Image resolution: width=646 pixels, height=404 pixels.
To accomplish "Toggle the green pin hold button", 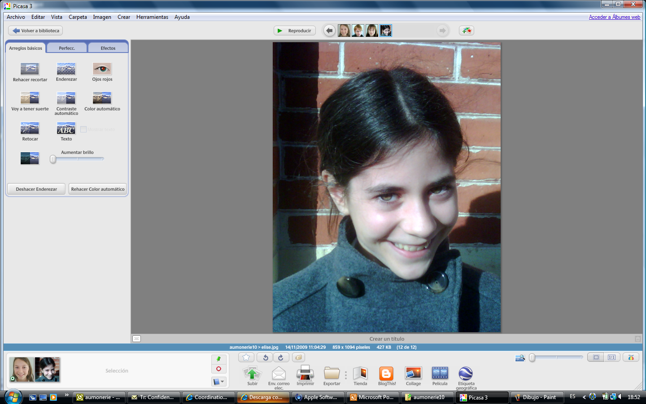I will click(x=218, y=359).
